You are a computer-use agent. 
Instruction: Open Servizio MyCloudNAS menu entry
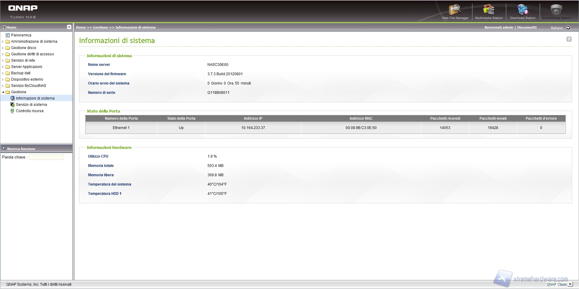[29, 86]
